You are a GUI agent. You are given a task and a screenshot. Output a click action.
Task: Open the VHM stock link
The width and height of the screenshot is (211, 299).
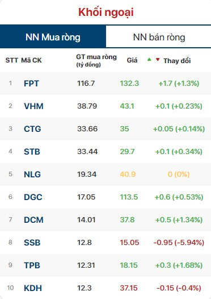(33, 106)
